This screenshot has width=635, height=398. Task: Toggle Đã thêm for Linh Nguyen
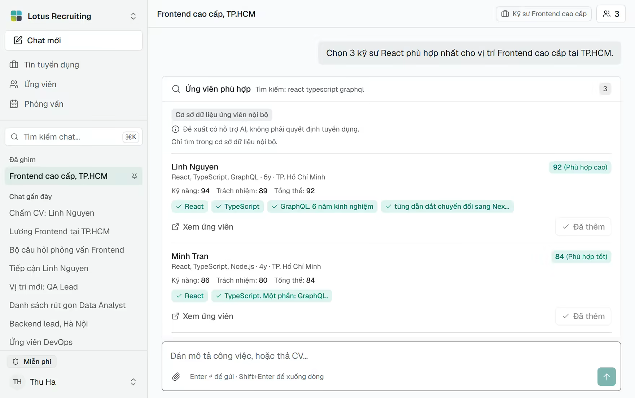pyautogui.click(x=583, y=227)
